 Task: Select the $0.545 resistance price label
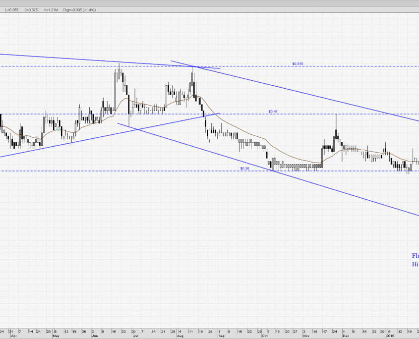point(298,63)
